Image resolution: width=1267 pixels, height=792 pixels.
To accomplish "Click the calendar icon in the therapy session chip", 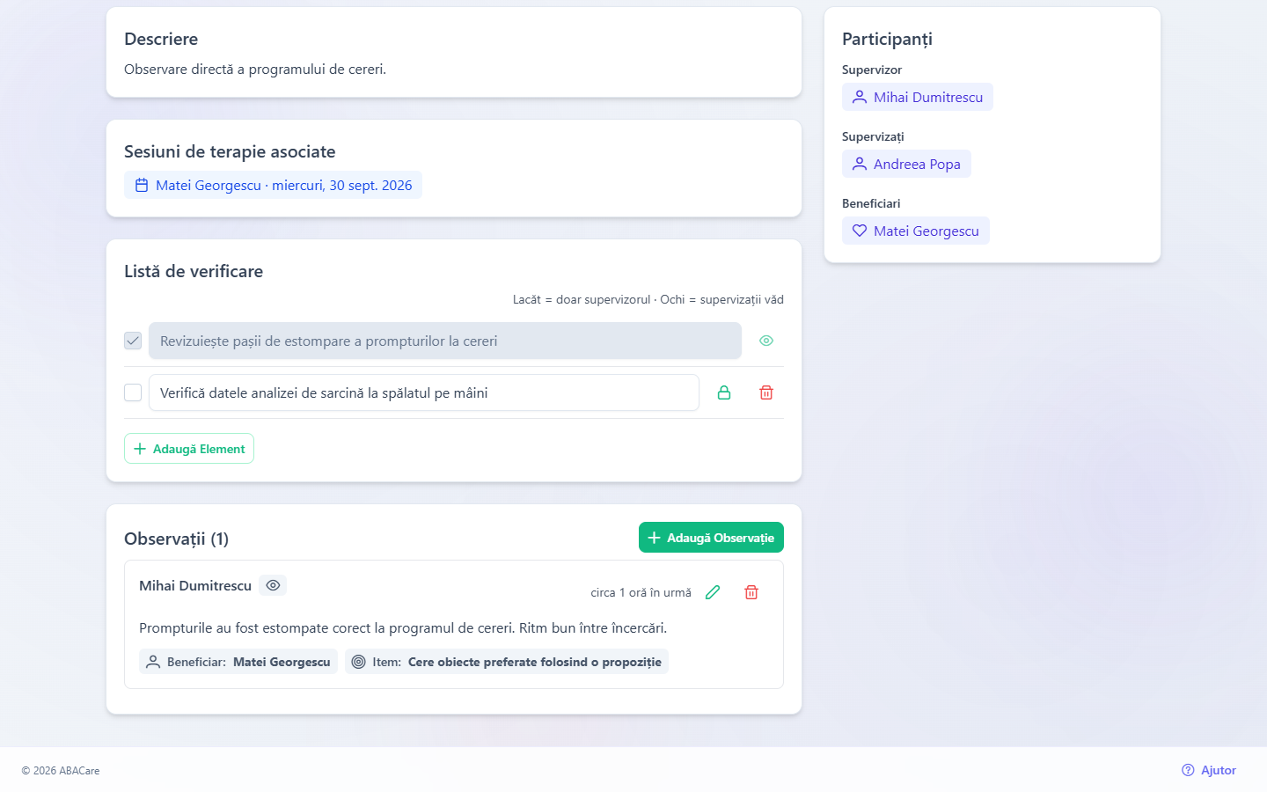I will (142, 185).
